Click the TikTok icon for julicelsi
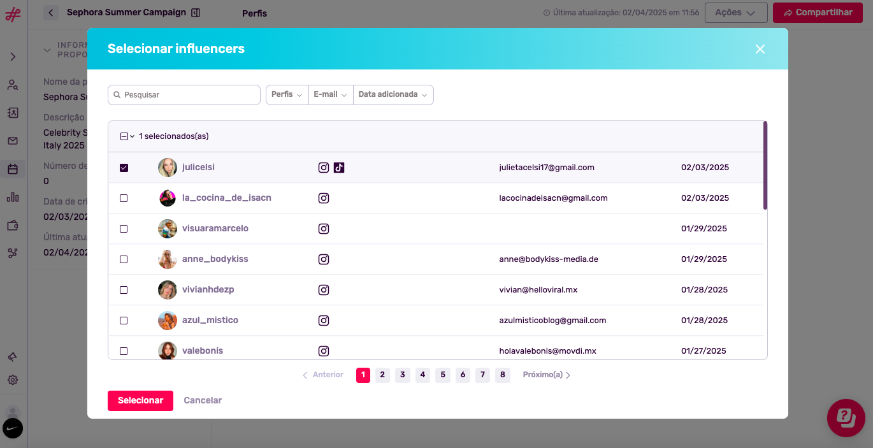This screenshot has height=448, width=873. [339, 168]
